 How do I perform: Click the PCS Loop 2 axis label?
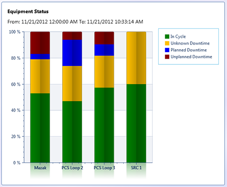pos(72,168)
